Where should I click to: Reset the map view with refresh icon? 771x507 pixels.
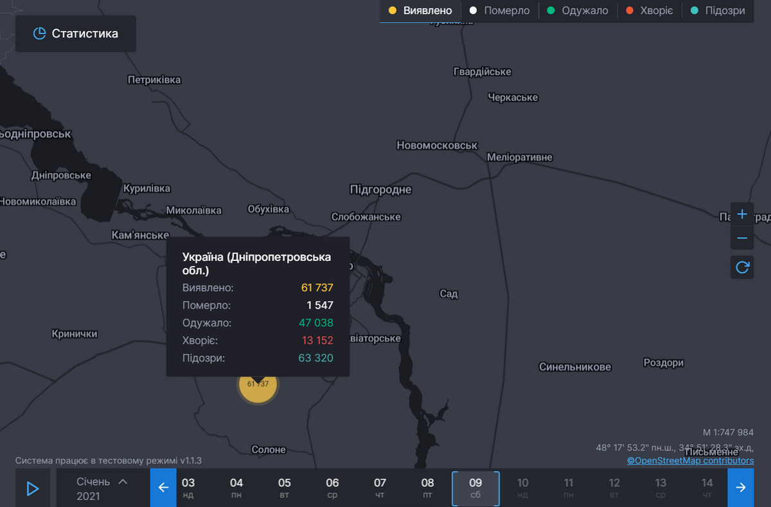coord(742,267)
